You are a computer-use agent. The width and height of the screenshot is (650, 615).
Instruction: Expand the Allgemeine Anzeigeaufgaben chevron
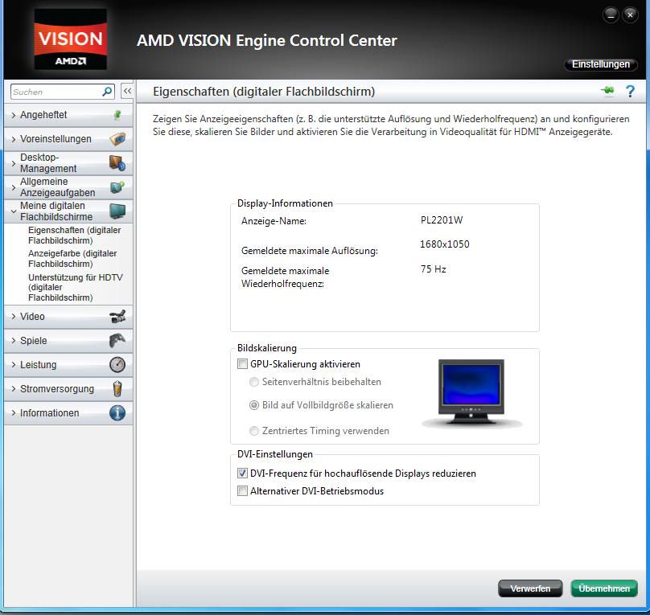pyautogui.click(x=13, y=187)
